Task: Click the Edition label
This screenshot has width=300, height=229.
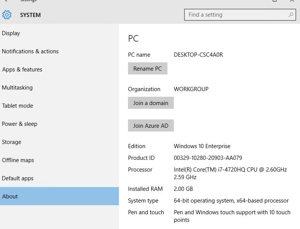Action: point(137,146)
